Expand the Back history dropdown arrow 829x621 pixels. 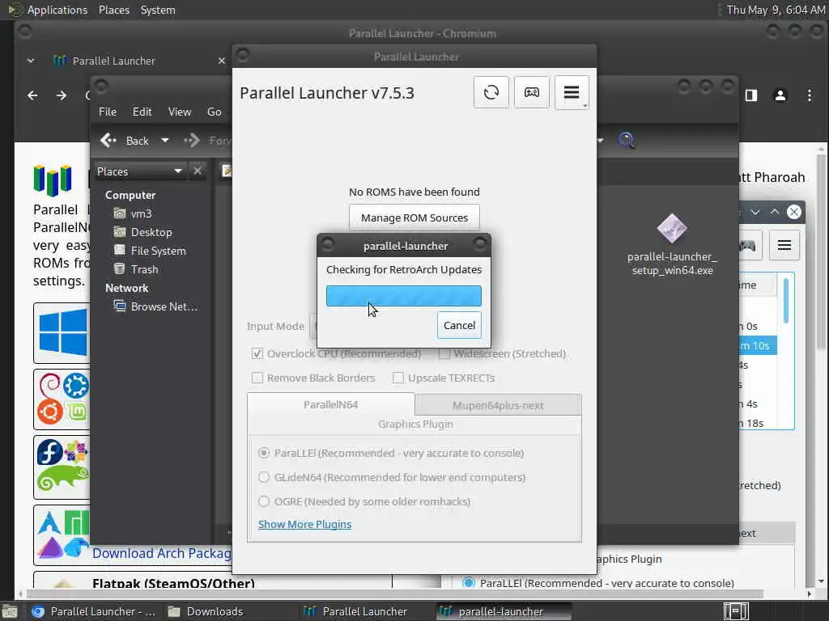[x=165, y=141]
